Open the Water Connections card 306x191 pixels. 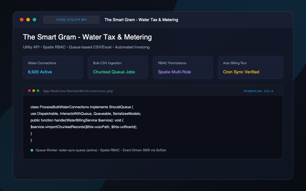tap(53, 67)
